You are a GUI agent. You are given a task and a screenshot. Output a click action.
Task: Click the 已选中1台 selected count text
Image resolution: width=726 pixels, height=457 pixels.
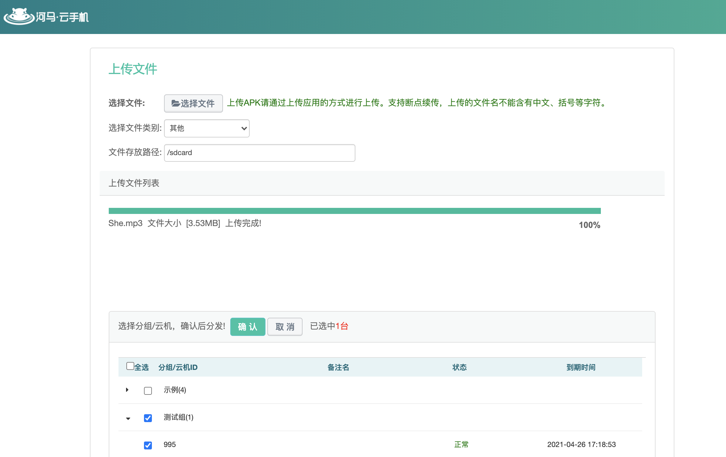329,326
